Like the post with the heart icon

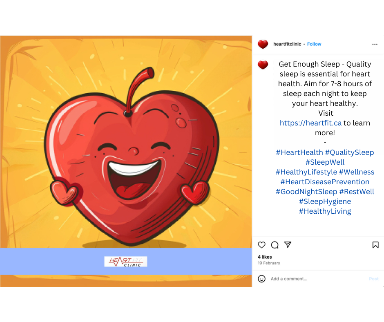click(261, 245)
